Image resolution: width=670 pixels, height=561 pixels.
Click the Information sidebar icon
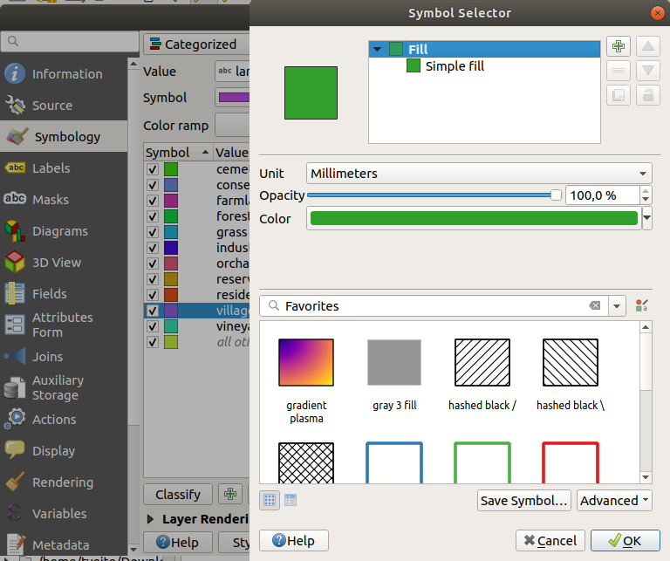pos(15,74)
